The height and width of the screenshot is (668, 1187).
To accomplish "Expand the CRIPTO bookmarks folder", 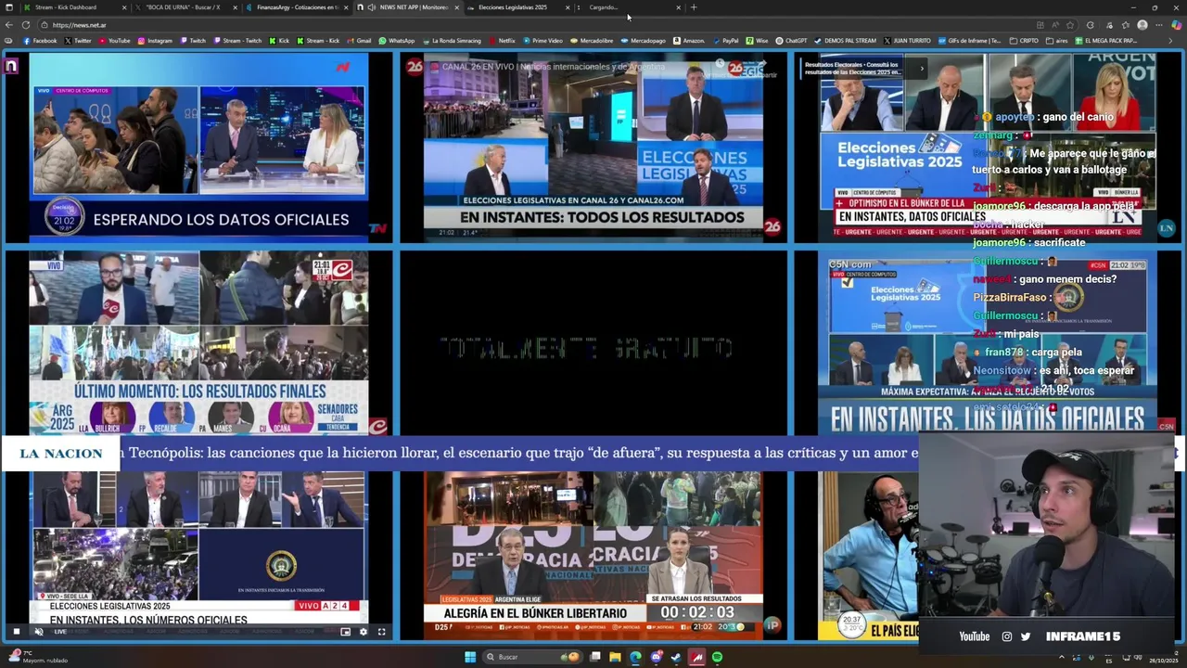I will coord(1025,41).
